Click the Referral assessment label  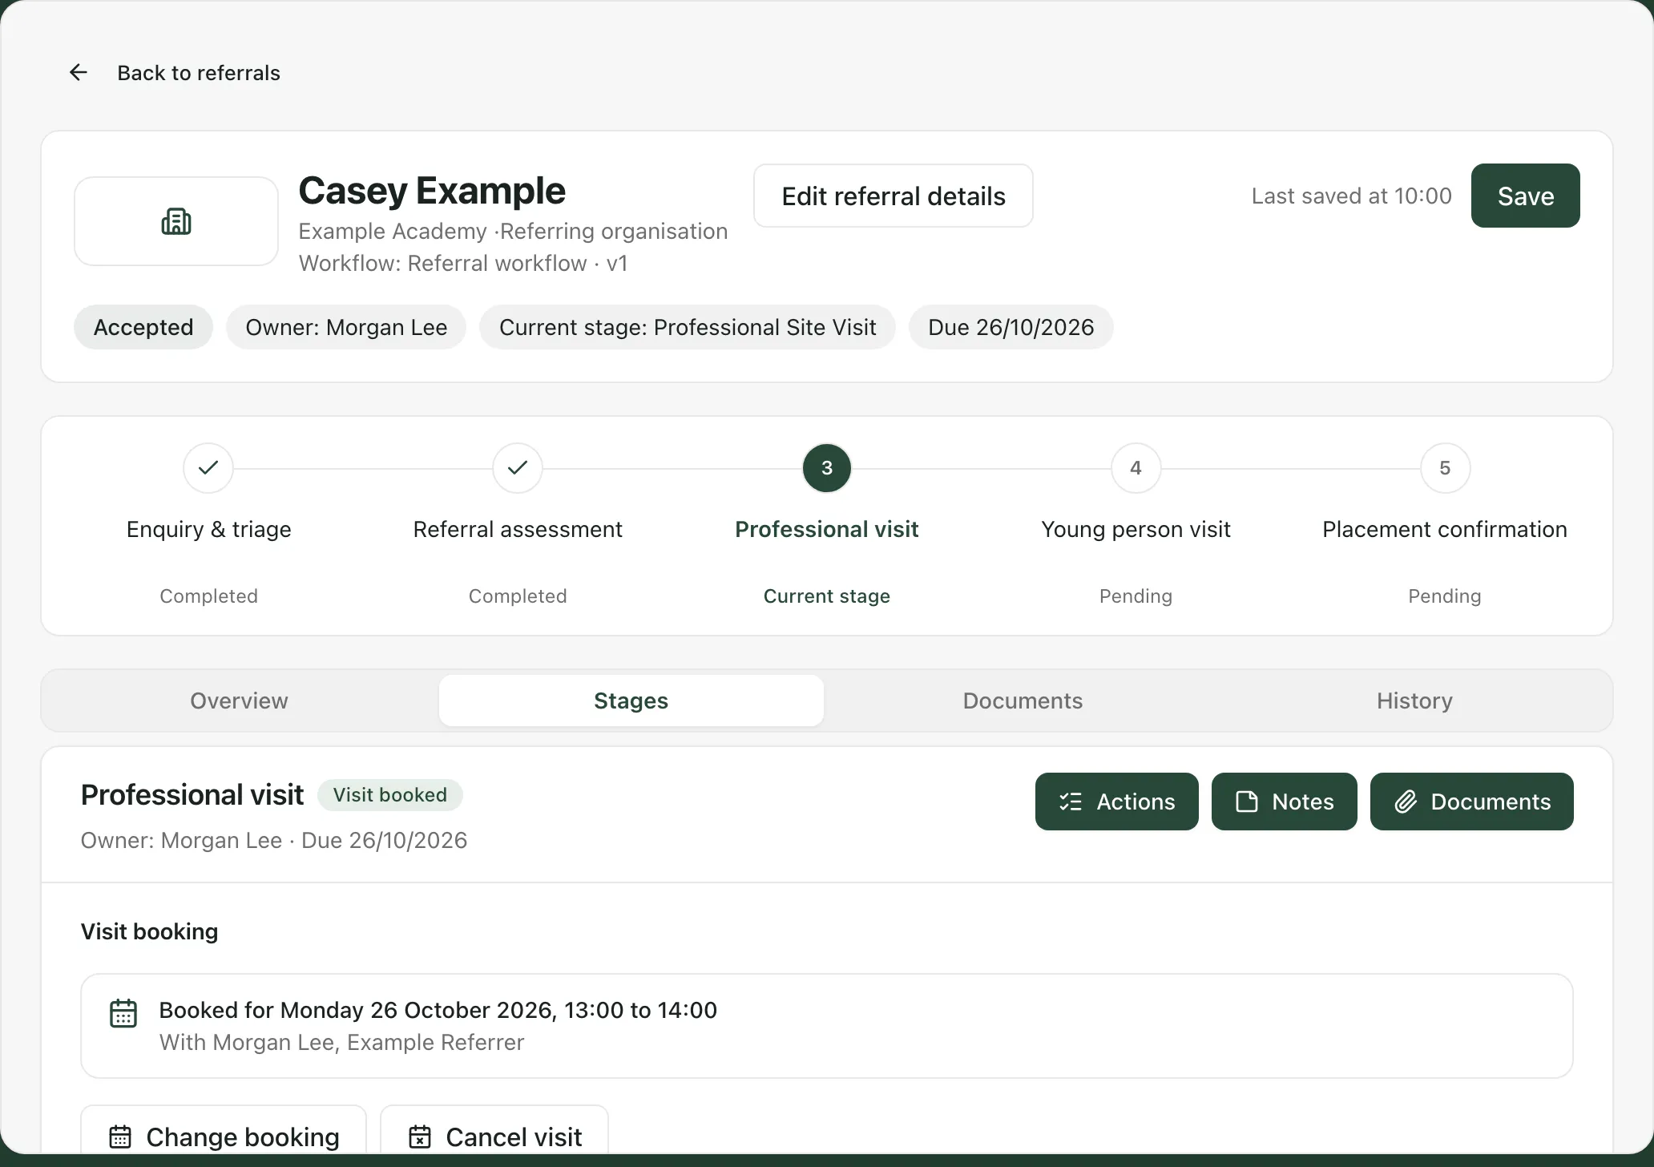518,529
